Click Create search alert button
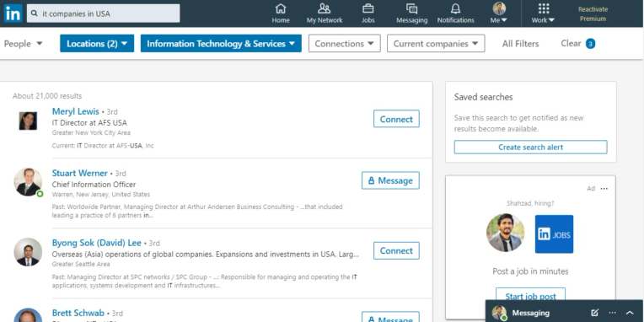This screenshot has width=644, height=322. [x=531, y=147]
